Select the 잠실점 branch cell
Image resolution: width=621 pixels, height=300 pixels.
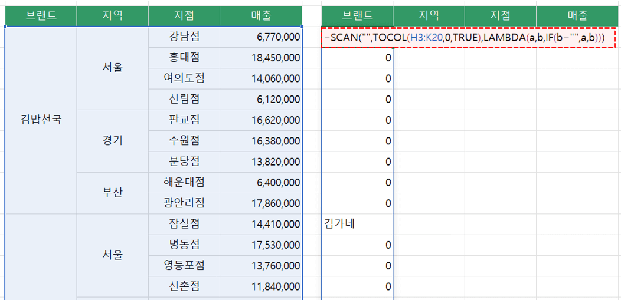[x=184, y=224]
